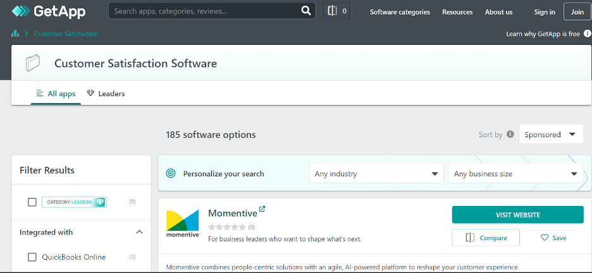Viewport: 592px width, 273px height.
Task: Click the category hierarchy breadcrumb icon
Action: [15, 34]
